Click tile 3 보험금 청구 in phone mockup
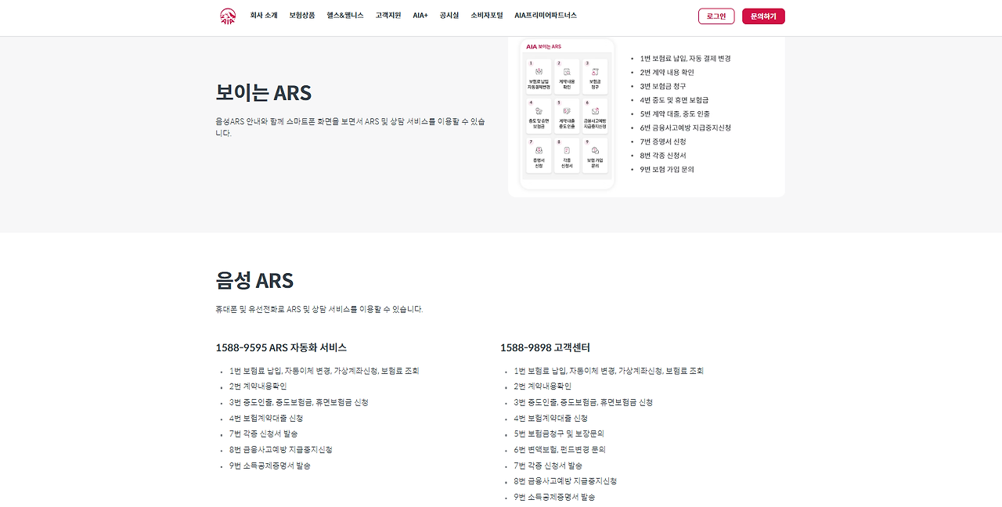 [x=595, y=77]
